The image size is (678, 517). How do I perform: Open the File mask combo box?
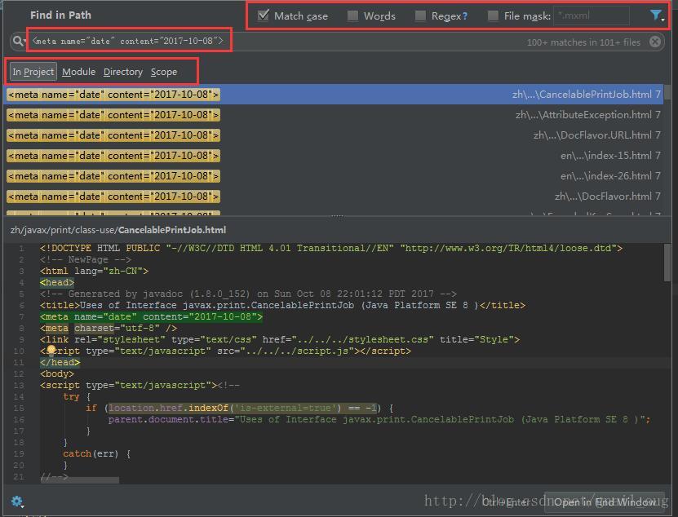point(591,16)
